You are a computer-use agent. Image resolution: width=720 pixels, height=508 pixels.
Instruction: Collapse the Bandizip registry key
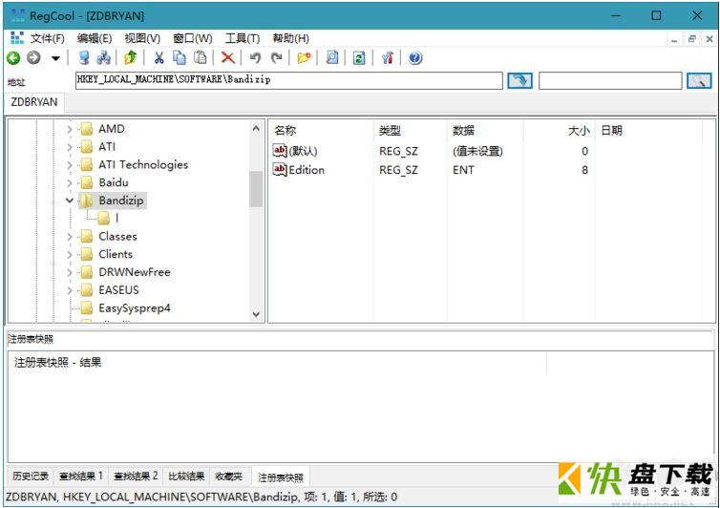point(70,201)
